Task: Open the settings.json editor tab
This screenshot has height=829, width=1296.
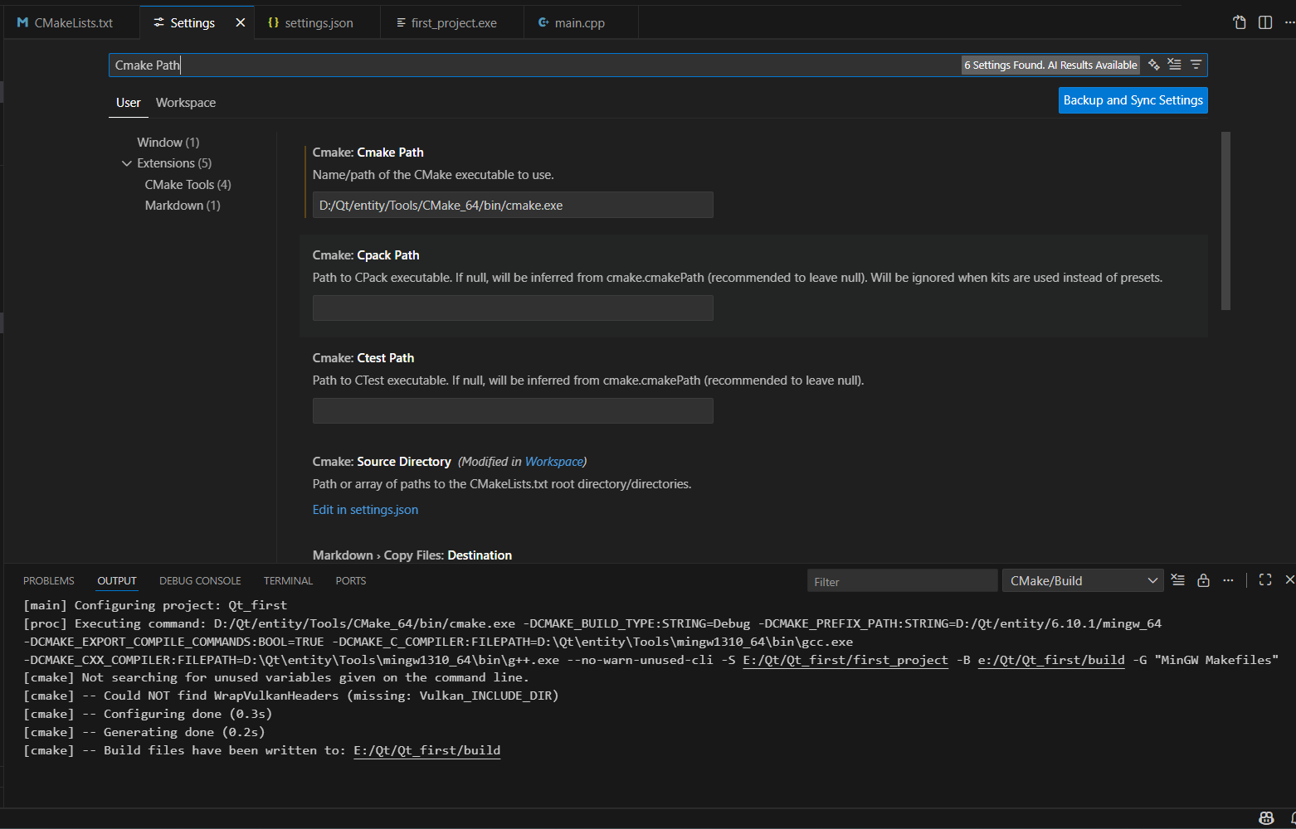Action: (x=318, y=22)
